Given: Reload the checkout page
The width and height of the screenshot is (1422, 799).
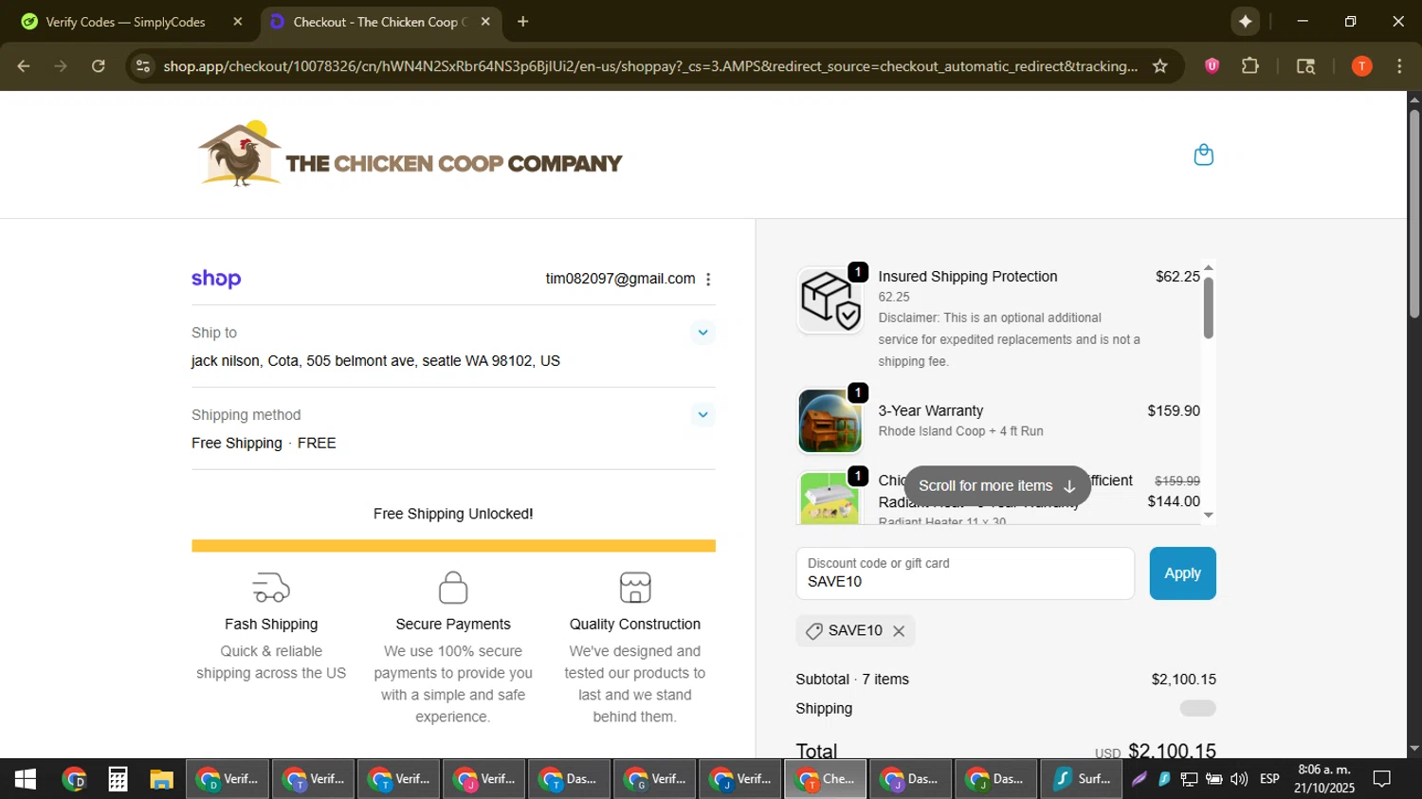Looking at the screenshot, I should click(x=99, y=66).
